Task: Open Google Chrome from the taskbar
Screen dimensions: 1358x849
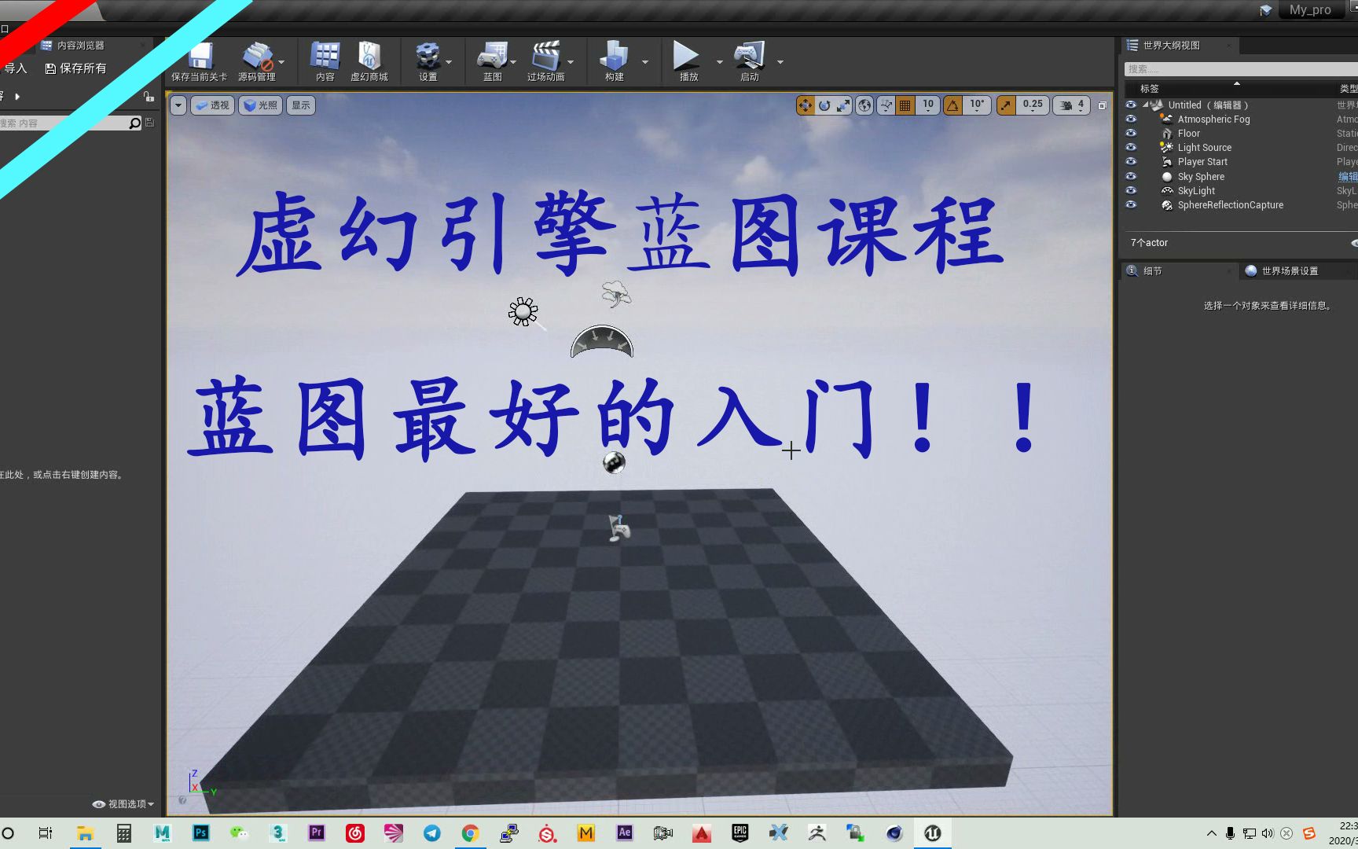Action: [x=470, y=832]
